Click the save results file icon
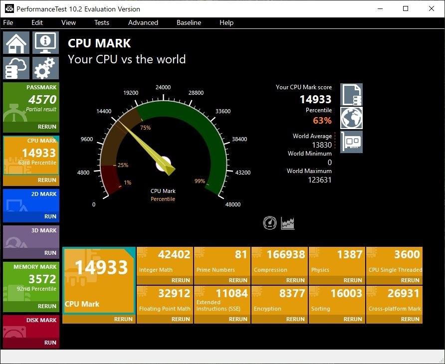Screen dimensions: 445x364 coord(351,94)
